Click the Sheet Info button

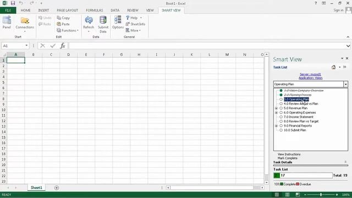[135, 24]
